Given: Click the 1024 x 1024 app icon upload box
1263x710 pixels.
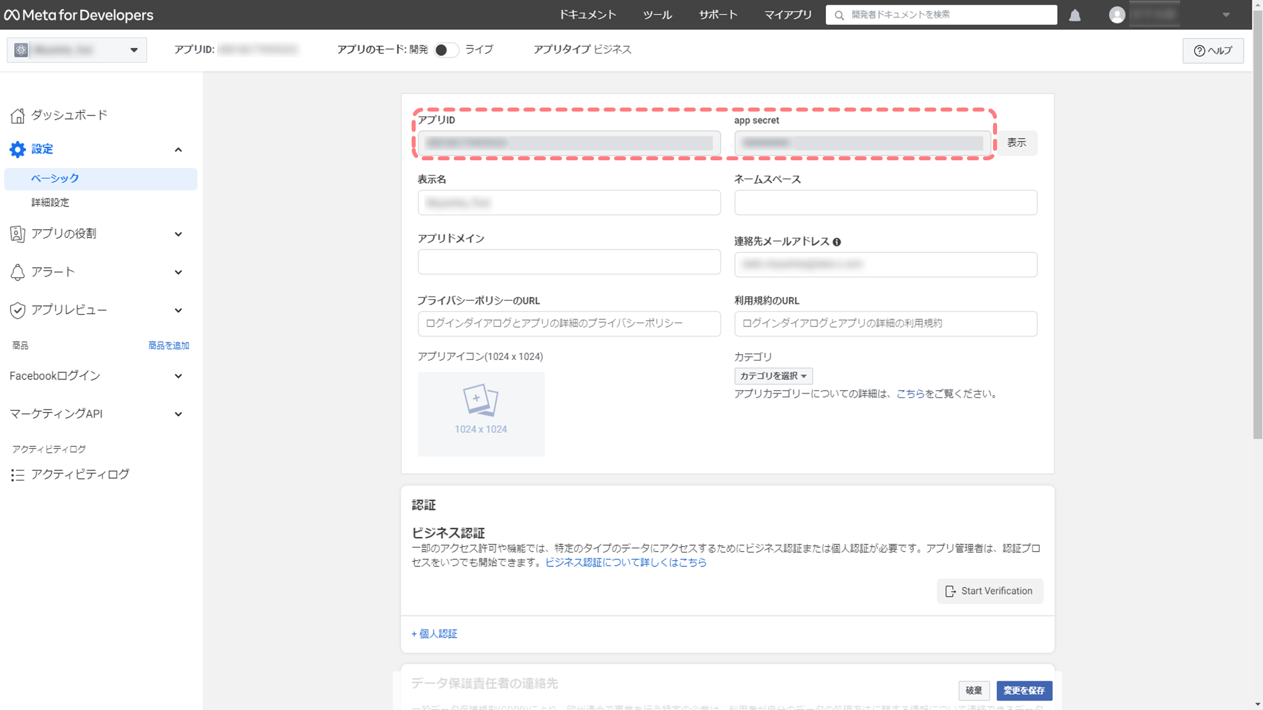Looking at the screenshot, I should point(481,414).
